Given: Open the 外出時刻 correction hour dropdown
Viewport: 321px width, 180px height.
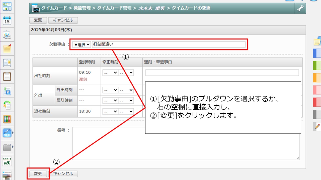Looking at the screenshot, I should 110,90.
